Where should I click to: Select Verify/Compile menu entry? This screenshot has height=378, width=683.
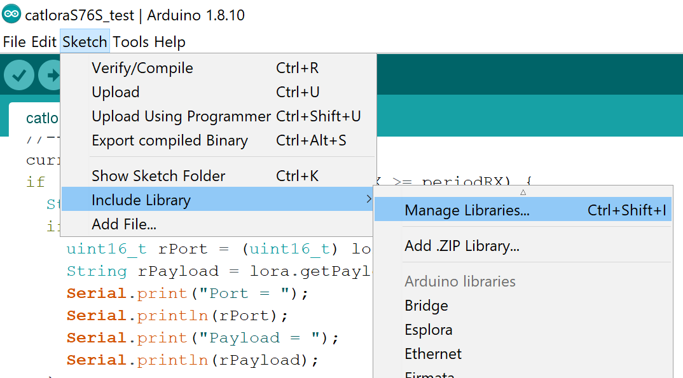coord(217,68)
